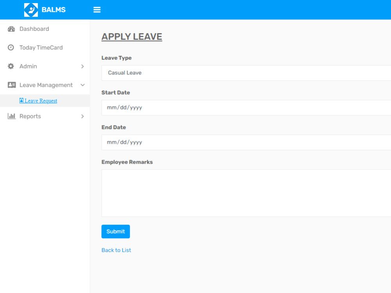Click the Leave Management ID card icon
Viewport: 391px width, 293px height.
click(12, 85)
